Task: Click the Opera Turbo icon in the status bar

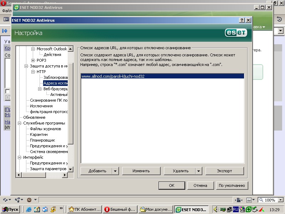Action: [29, 200]
